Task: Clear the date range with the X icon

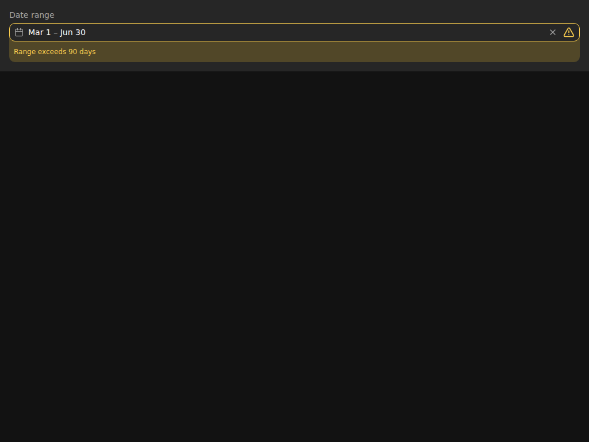Action: pos(553,32)
